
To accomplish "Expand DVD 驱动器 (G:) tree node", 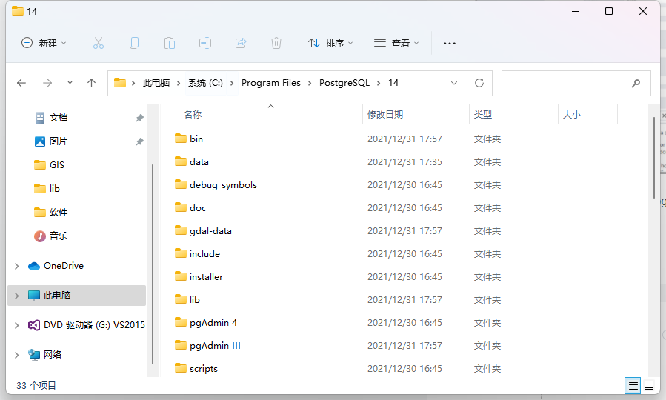I will [x=16, y=325].
